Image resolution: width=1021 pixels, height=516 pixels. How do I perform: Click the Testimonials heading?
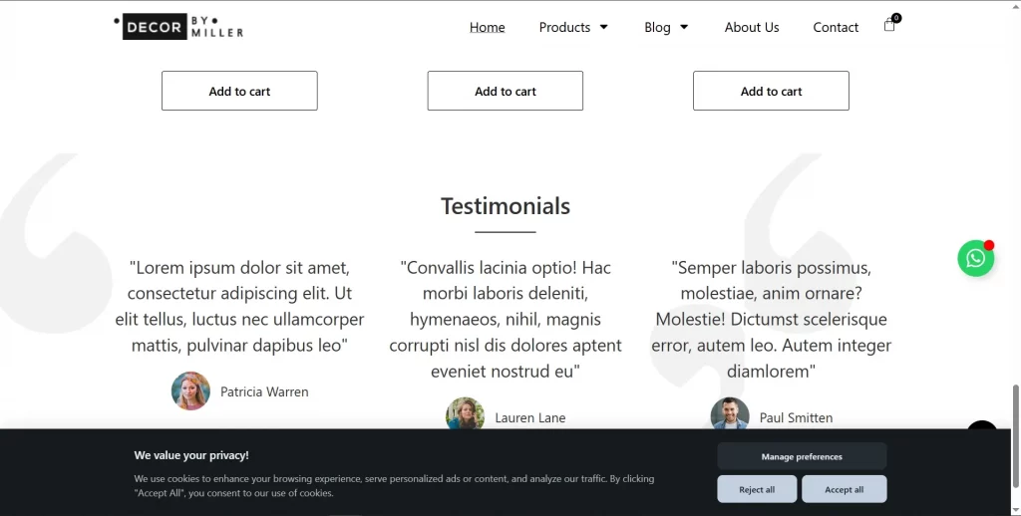point(506,206)
